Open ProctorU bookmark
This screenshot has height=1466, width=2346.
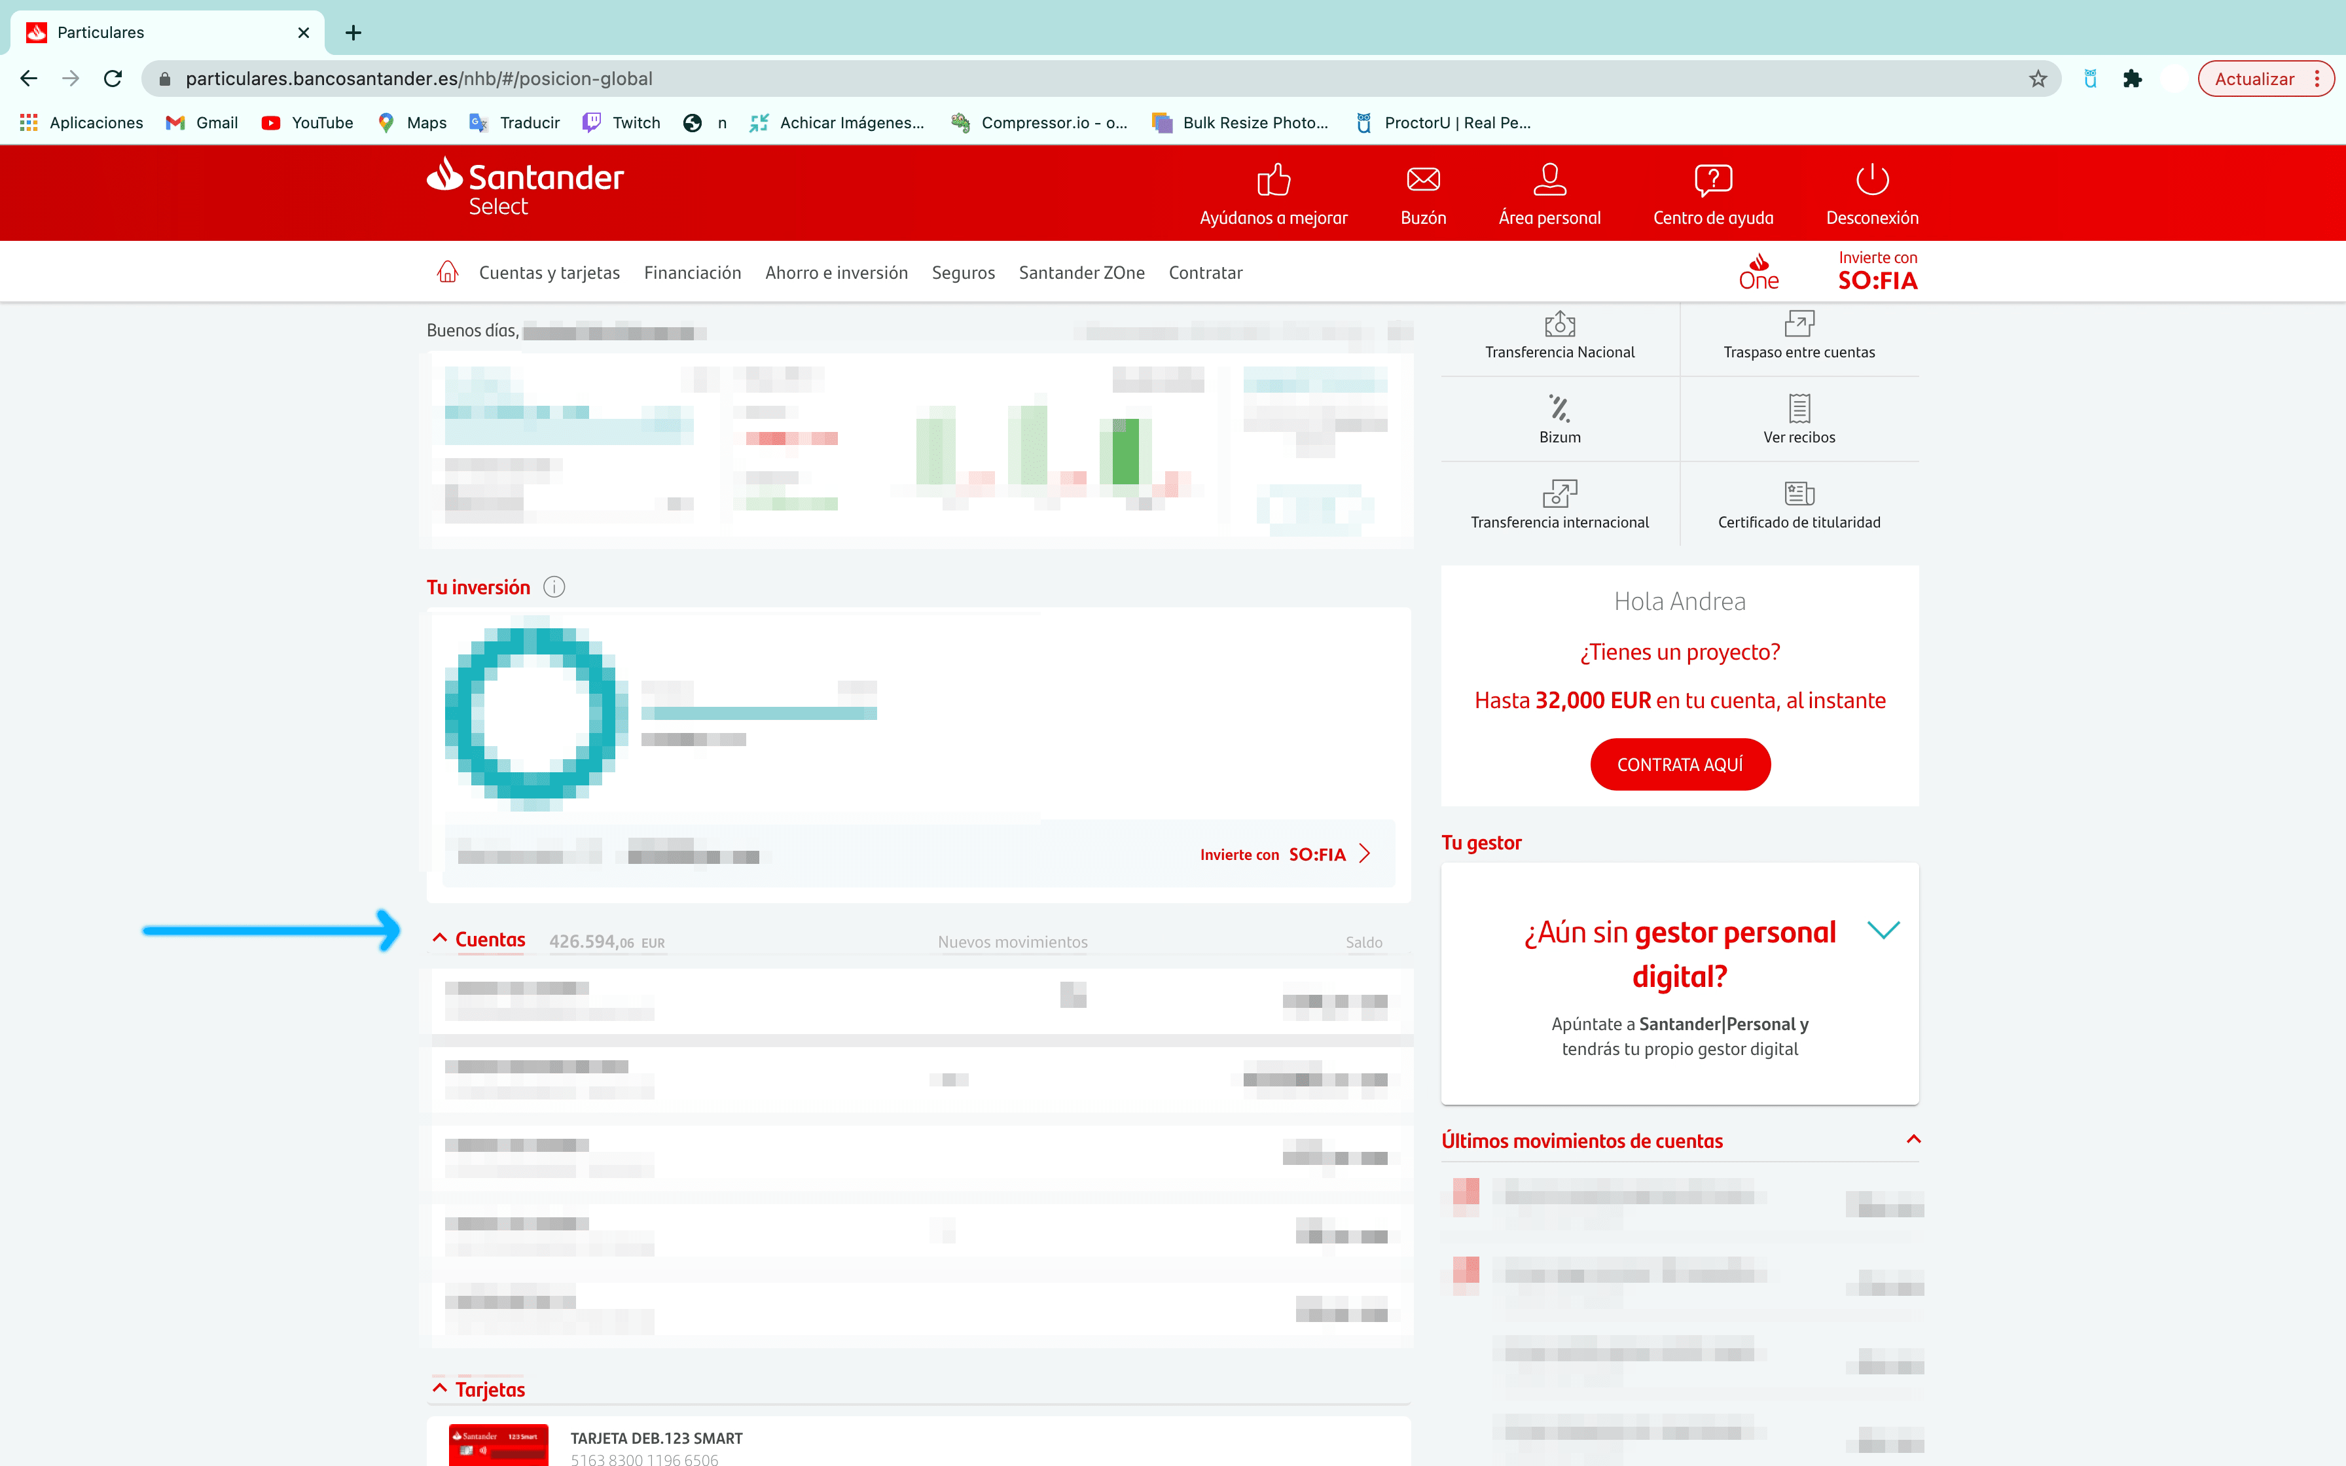1443,122
